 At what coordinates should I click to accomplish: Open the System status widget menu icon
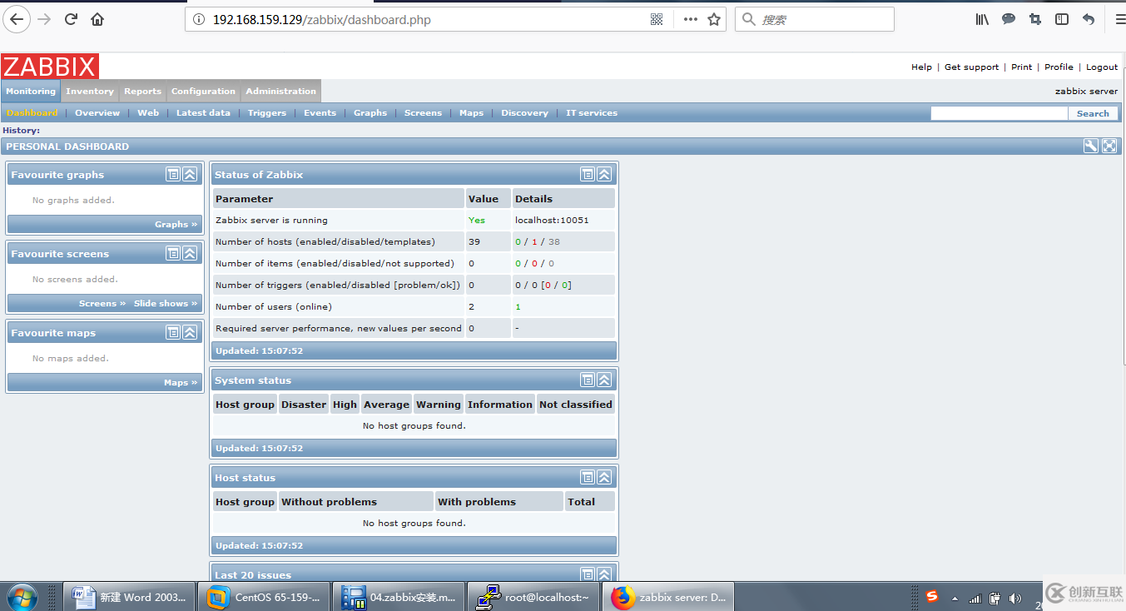click(588, 380)
